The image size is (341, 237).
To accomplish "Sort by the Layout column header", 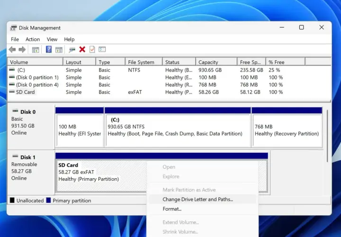I will coord(80,62).
